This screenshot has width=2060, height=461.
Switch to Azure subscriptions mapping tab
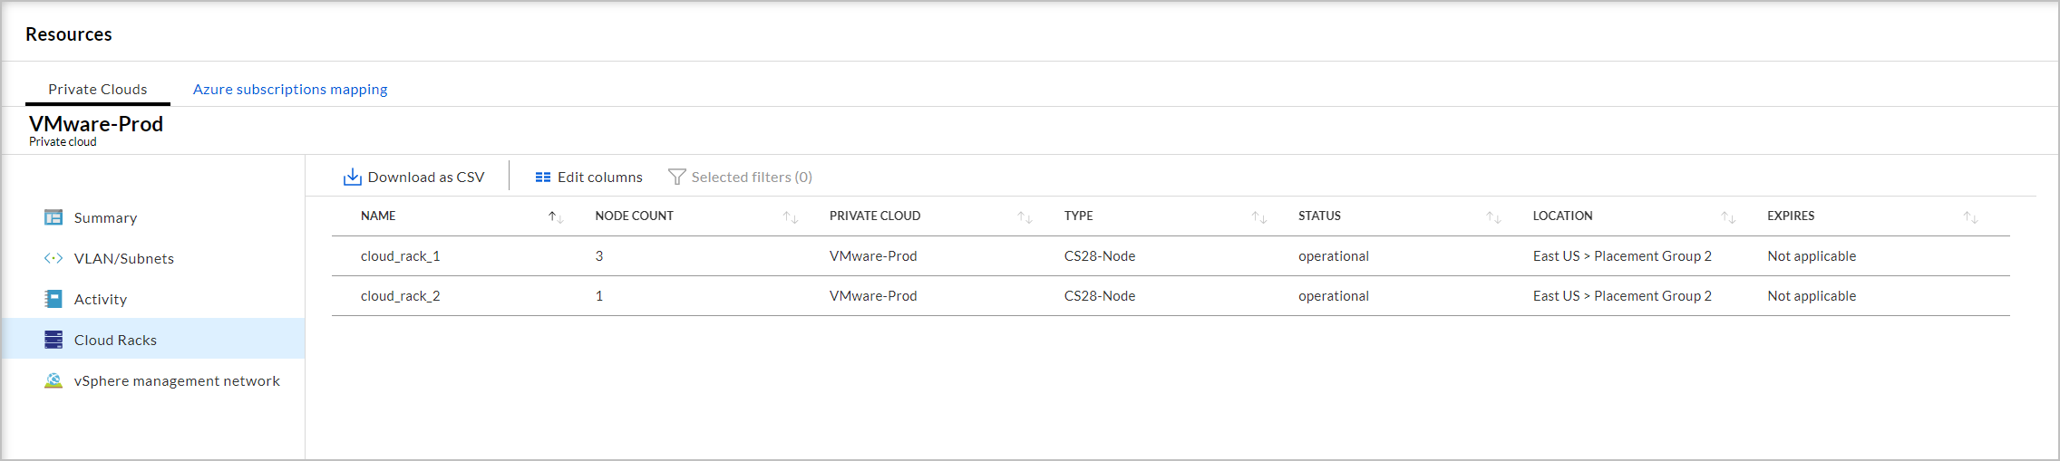290,89
